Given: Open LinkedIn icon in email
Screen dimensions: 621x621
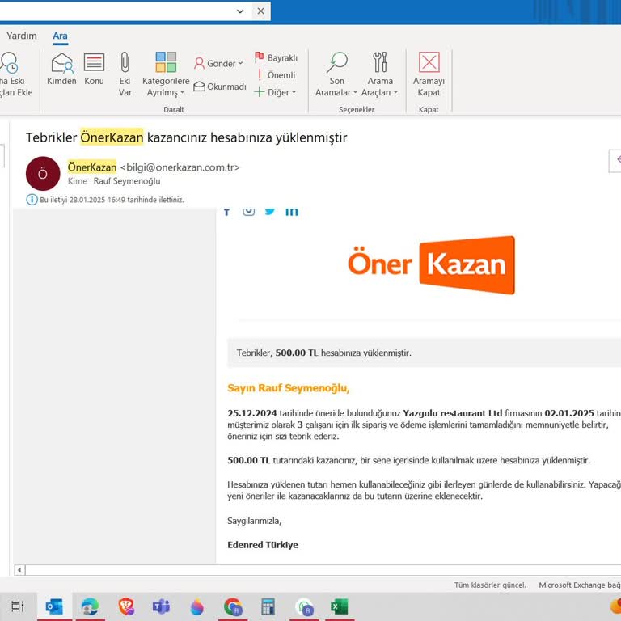Looking at the screenshot, I should 292,211.
